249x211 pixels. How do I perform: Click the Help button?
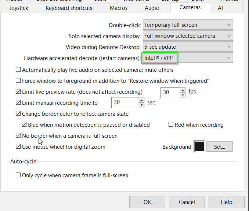[227, 202]
